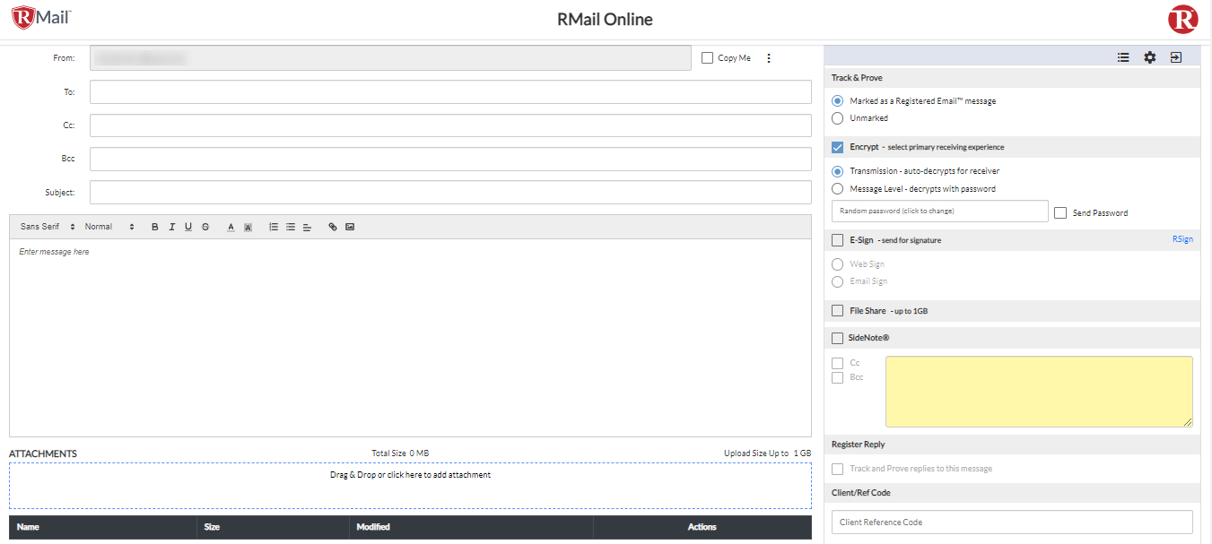Open the three-dot menu beside Copy Me
Screen dimensions: 1212x544
[x=769, y=57]
